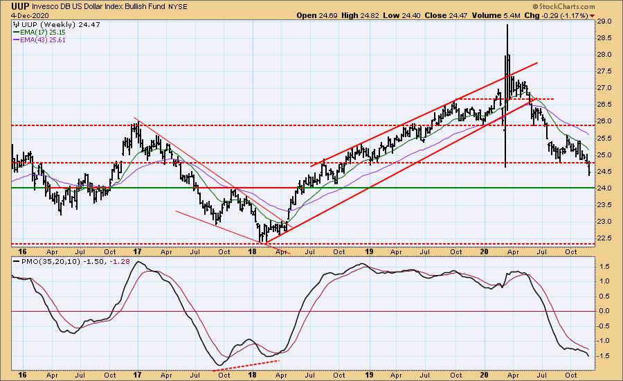Image resolution: width=623 pixels, height=381 pixels.
Task: Click the 28.0 price axis label
Action: click(604, 55)
